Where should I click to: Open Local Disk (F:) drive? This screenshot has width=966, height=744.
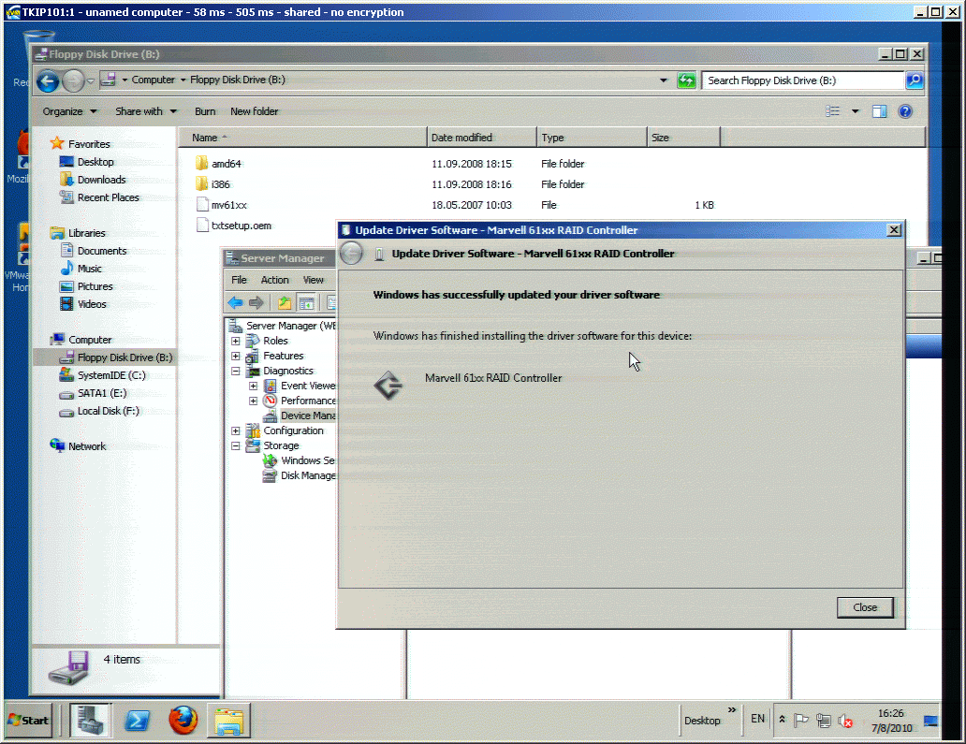[99, 411]
